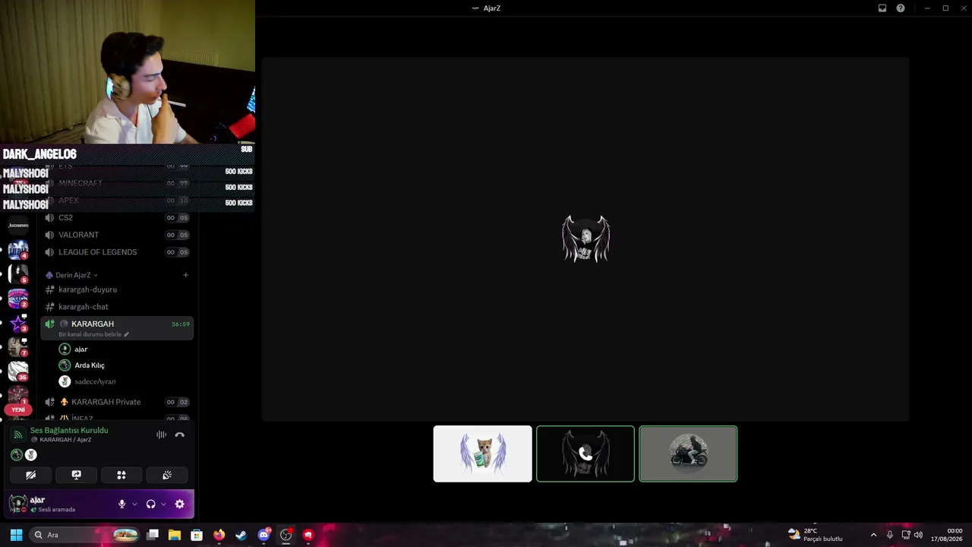Join the VALORANT voice channel
The width and height of the screenshot is (972, 547).
coord(117,235)
